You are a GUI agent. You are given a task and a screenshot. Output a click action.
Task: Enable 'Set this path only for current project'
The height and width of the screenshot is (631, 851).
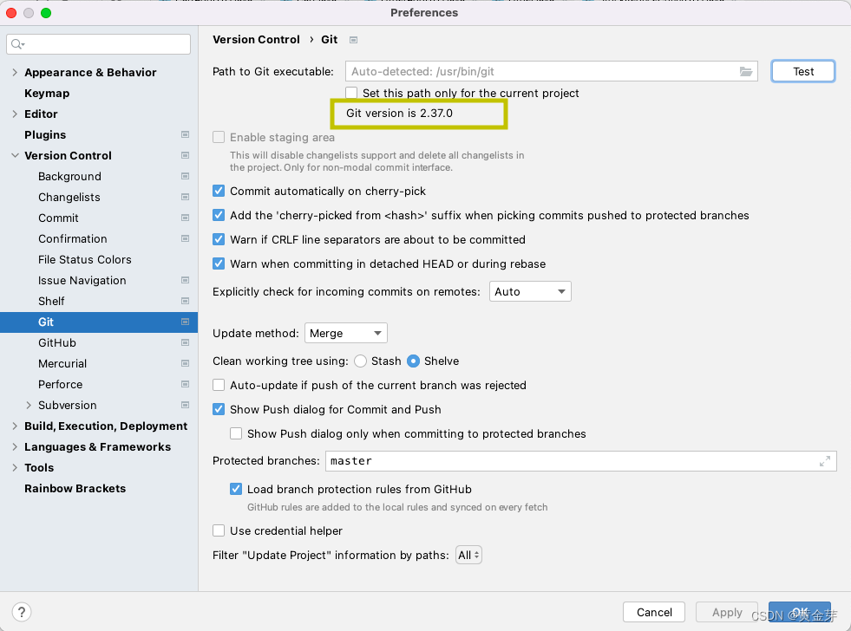click(351, 93)
